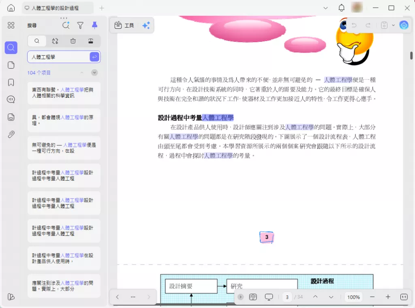Launch the AI assistant sparkles icon
This screenshot has width=415, height=308.
click(x=146, y=25)
